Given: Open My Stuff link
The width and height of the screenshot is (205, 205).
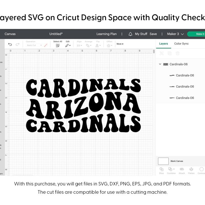Looking at the screenshot, I should click(141, 34).
